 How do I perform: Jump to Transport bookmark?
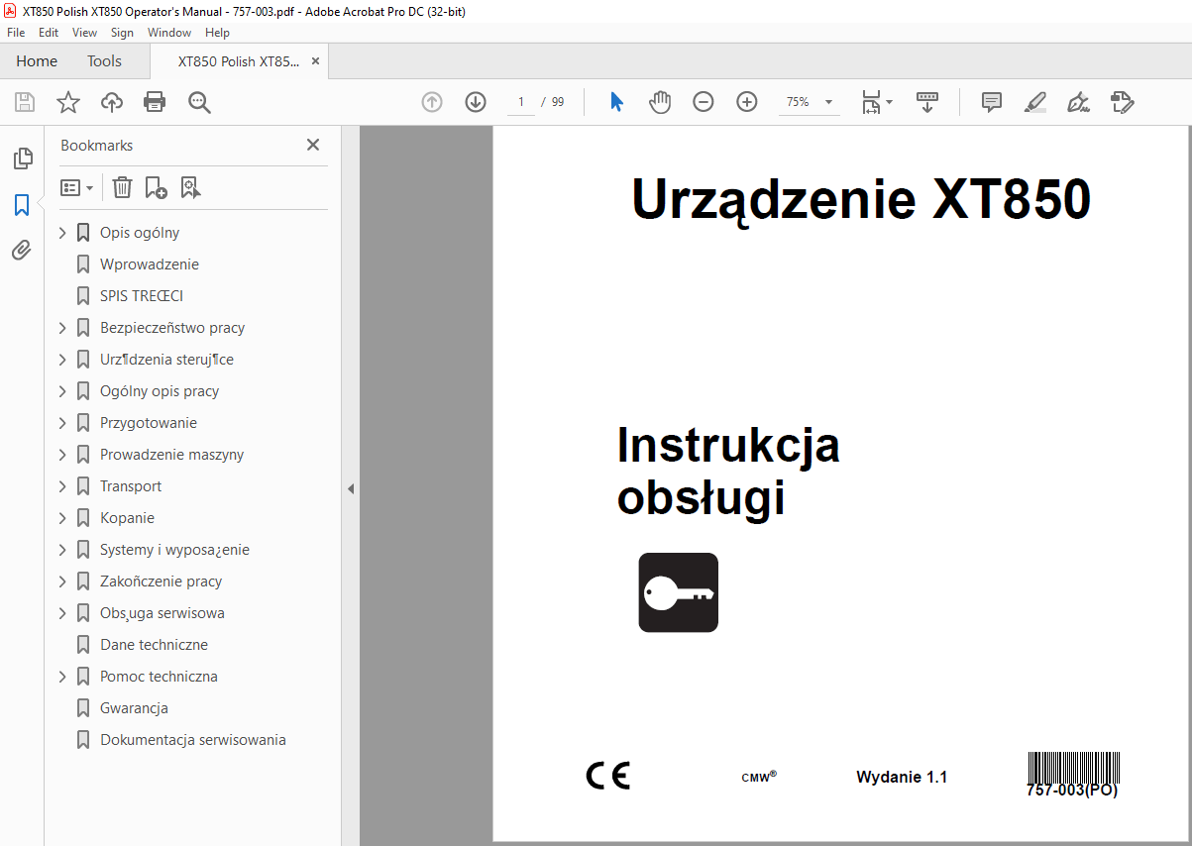(x=131, y=486)
